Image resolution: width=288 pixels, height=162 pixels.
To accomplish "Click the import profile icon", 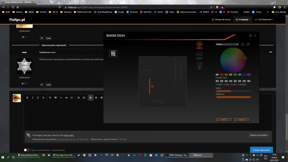I will 242,44.
